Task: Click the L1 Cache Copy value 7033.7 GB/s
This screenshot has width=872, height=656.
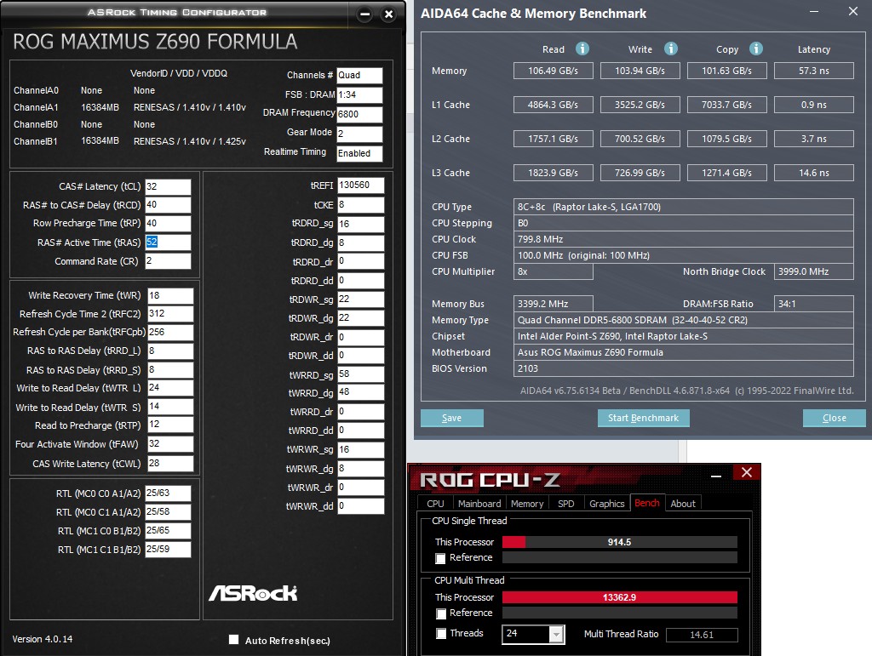Action: (727, 105)
